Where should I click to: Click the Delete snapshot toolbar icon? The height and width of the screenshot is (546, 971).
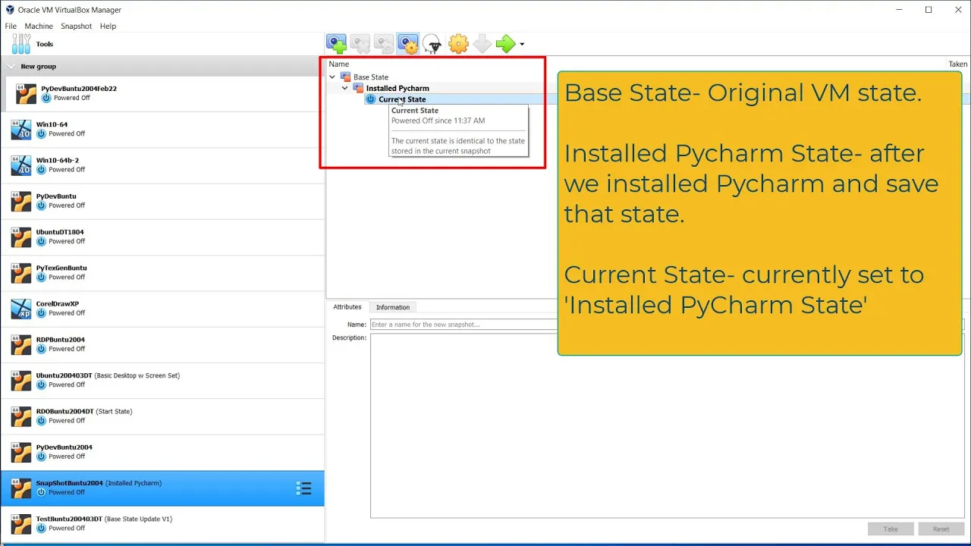360,44
